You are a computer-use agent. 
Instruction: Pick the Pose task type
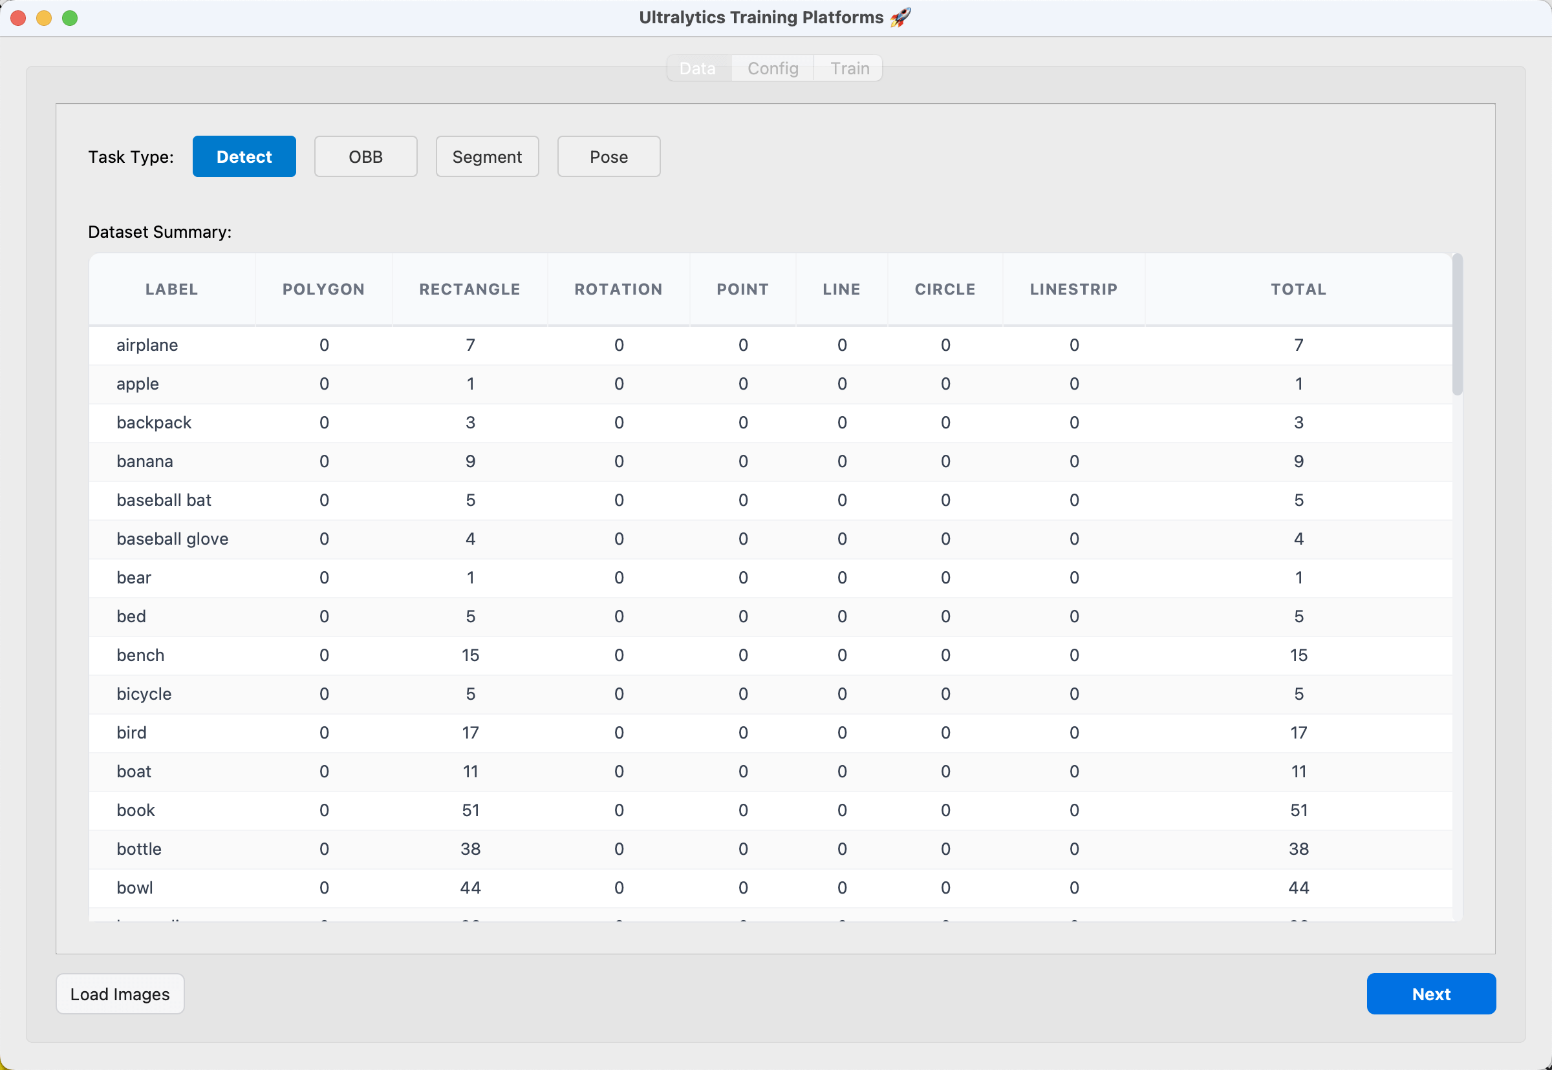(609, 156)
